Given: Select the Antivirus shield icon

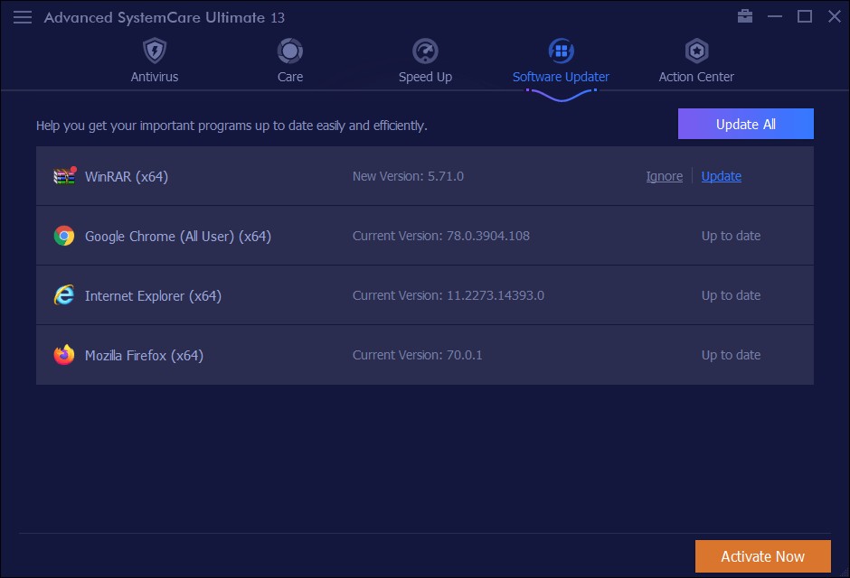Looking at the screenshot, I should pyautogui.click(x=154, y=50).
